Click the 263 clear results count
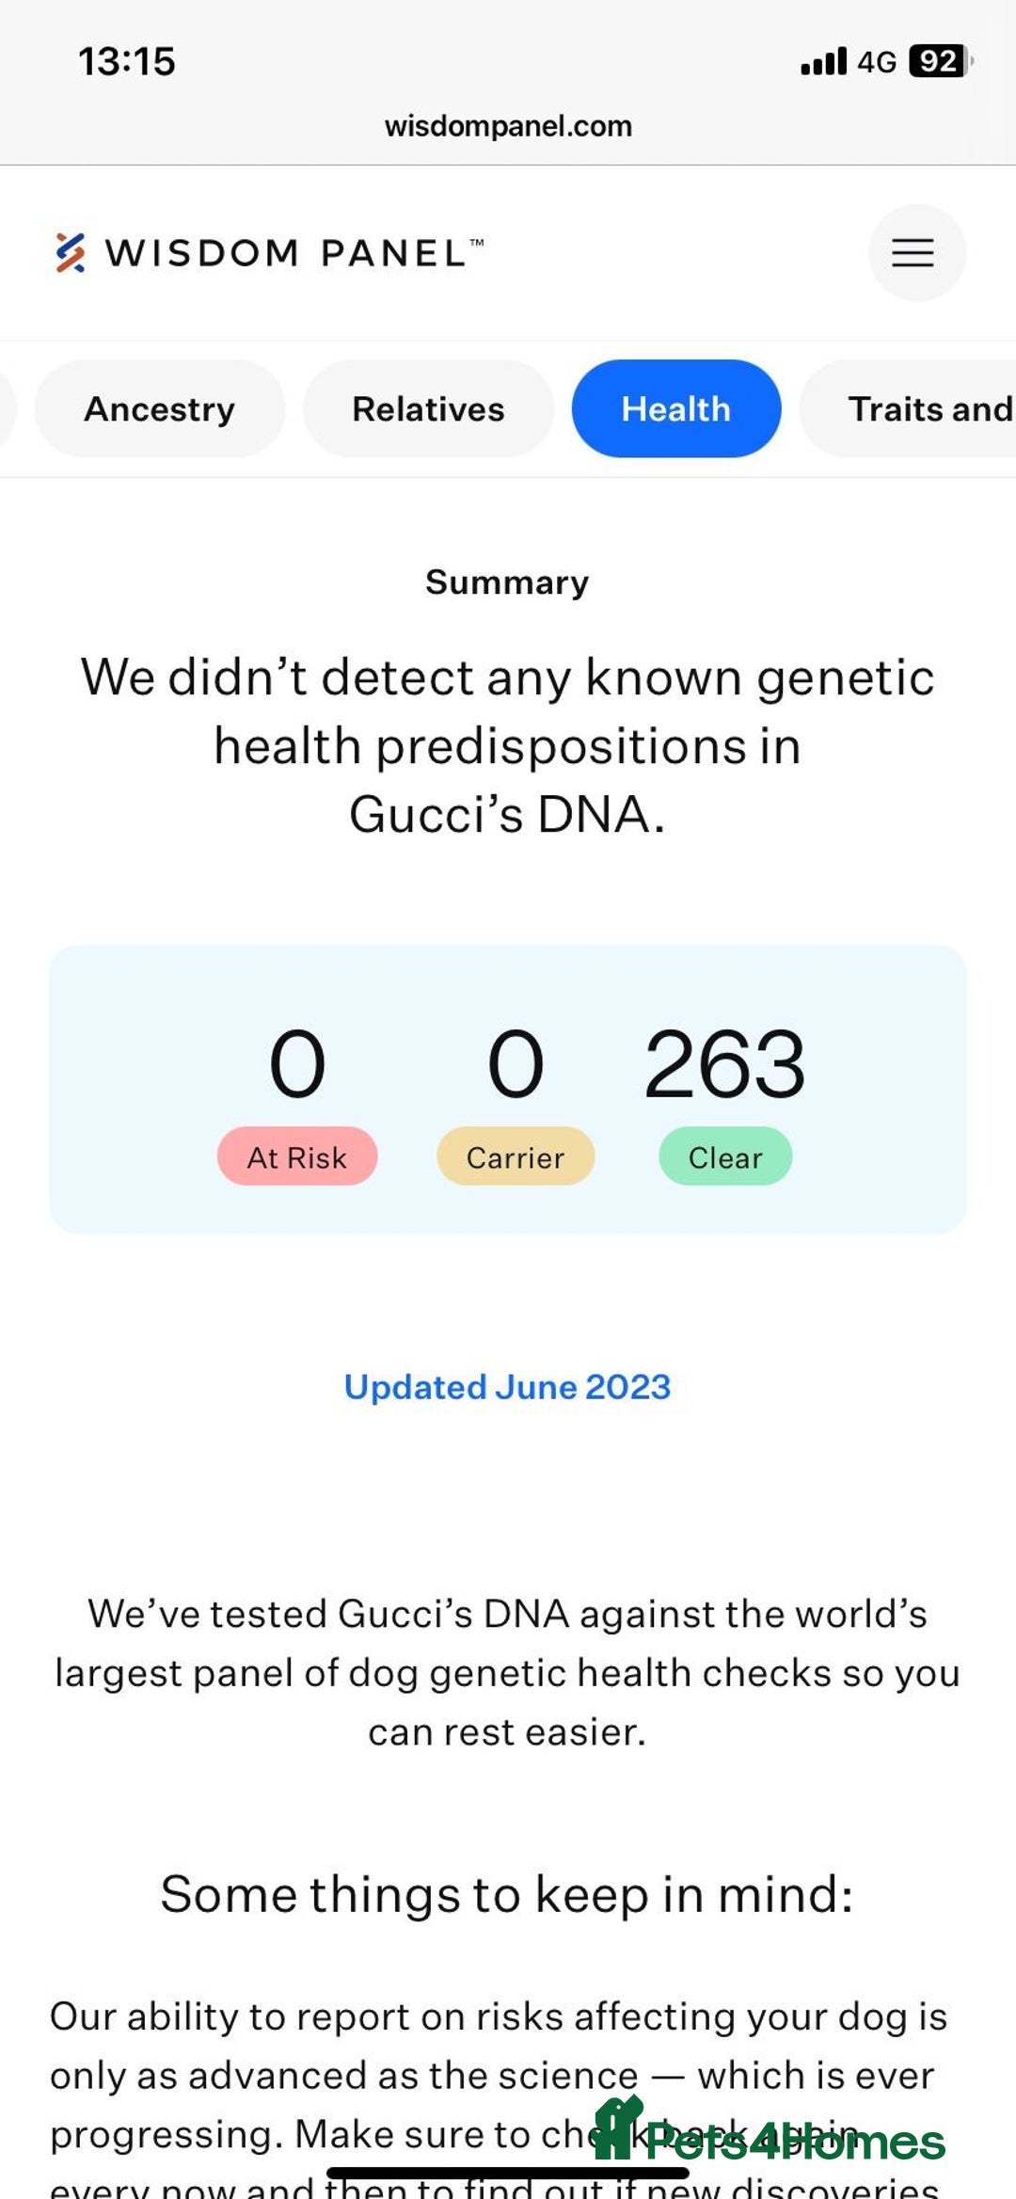The width and height of the screenshot is (1016, 2199). [724, 1064]
